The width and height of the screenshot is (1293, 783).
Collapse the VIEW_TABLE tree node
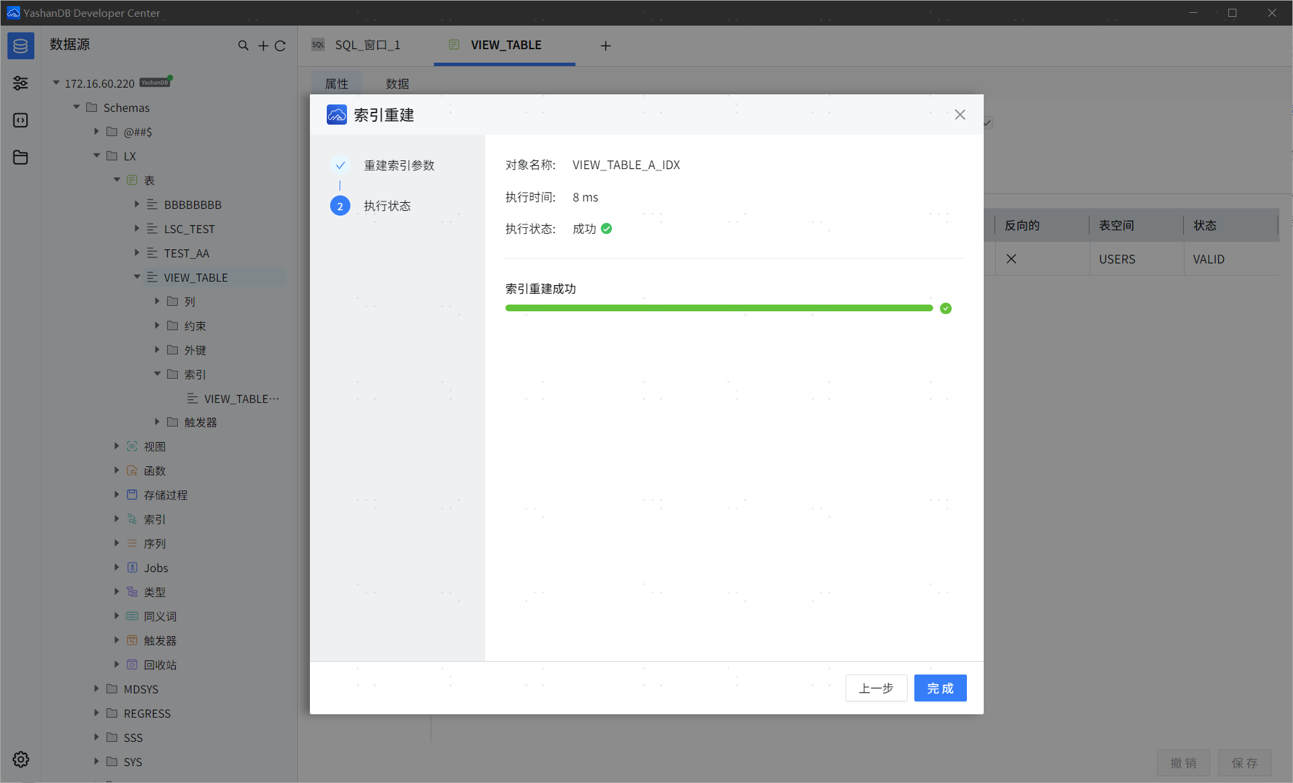(137, 277)
